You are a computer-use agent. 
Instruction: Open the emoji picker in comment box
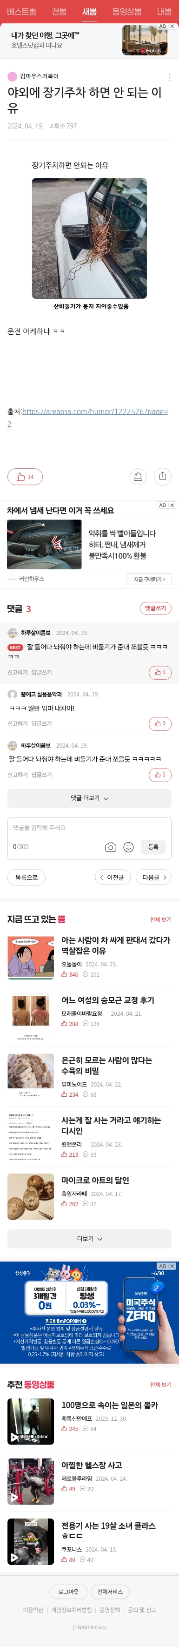(128, 846)
